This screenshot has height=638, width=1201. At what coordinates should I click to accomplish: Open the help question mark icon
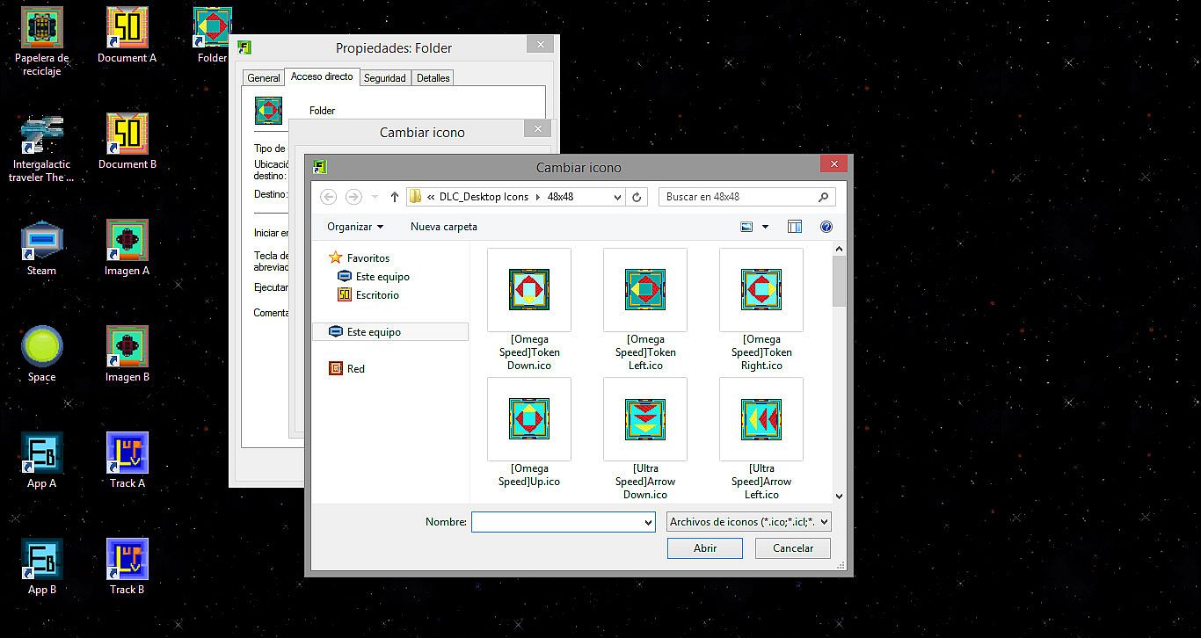pyautogui.click(x=826, y=227)
